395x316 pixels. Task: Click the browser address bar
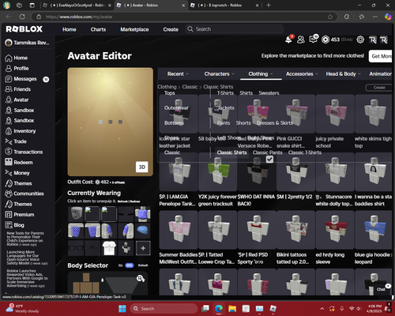pyautogui.click(x=184, y=17)
